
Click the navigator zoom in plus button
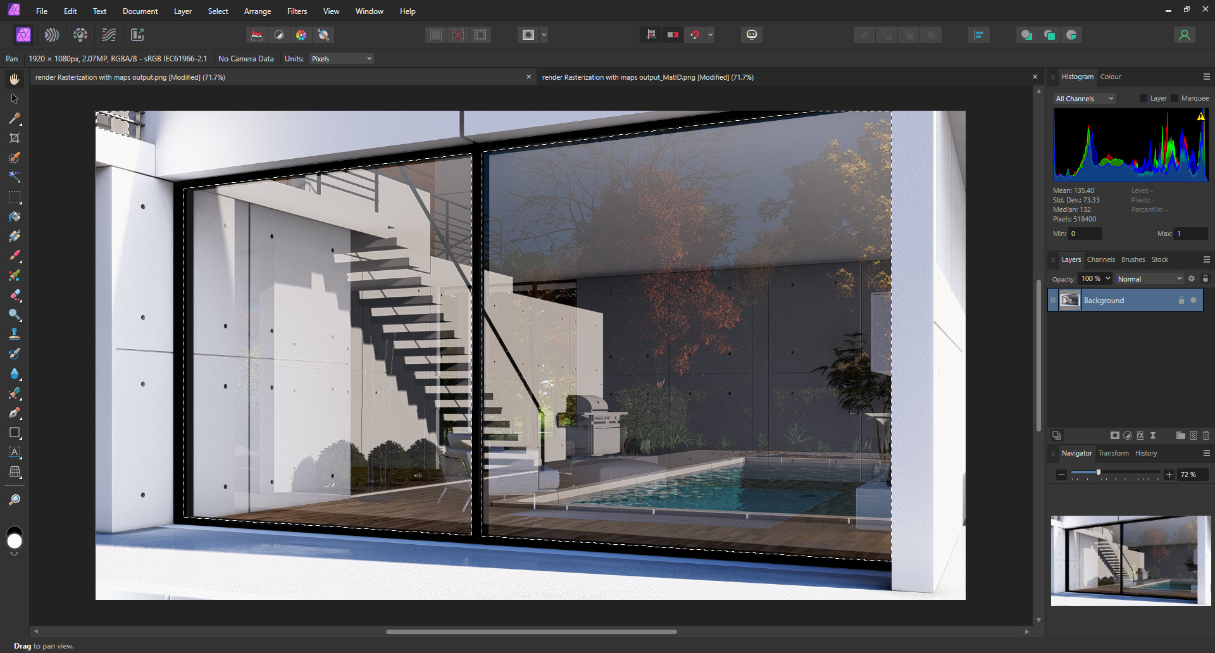(x=1169, y=475)
